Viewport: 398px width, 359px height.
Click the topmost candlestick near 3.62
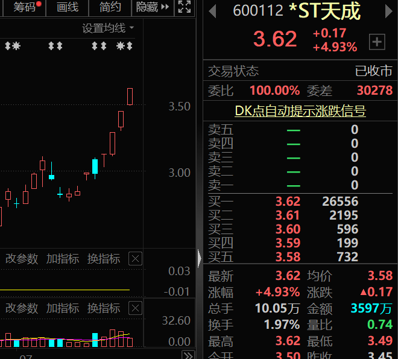130,97
